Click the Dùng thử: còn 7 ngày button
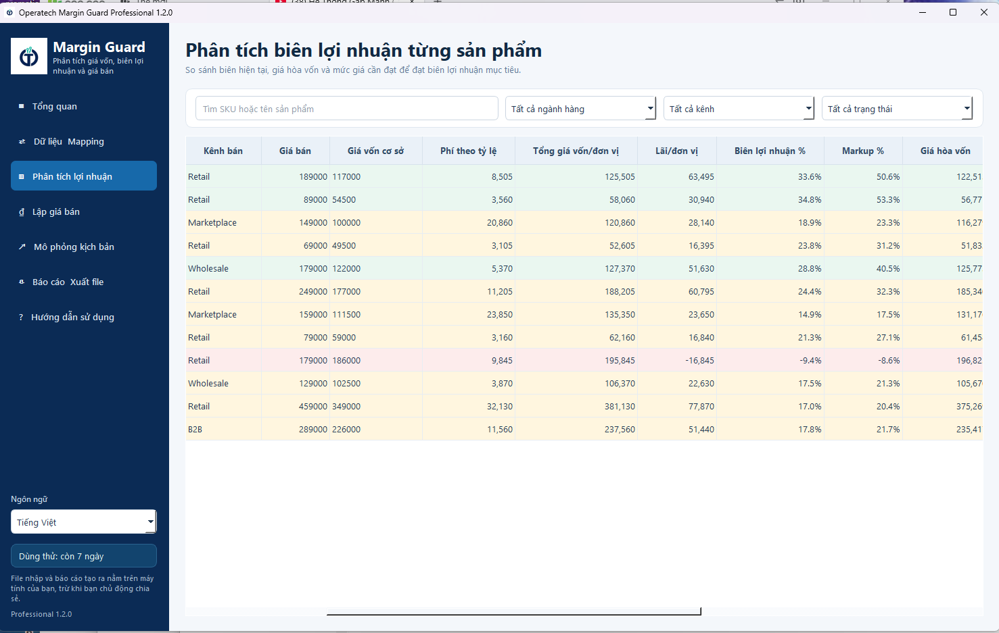Viewport: 999px width, 633px height. point(84,556)
